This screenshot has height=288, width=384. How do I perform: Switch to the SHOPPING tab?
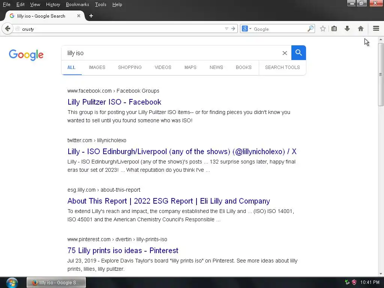point(130,67)
